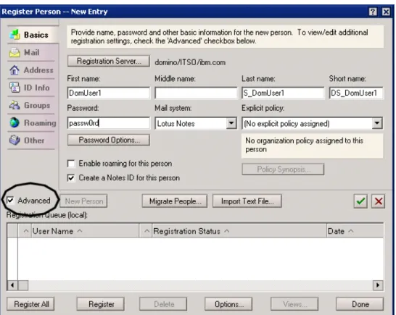The height and width of the screenshot is (315, 396).
Task: Open the Basics tab icon
Action: click(x=15, y=35)
